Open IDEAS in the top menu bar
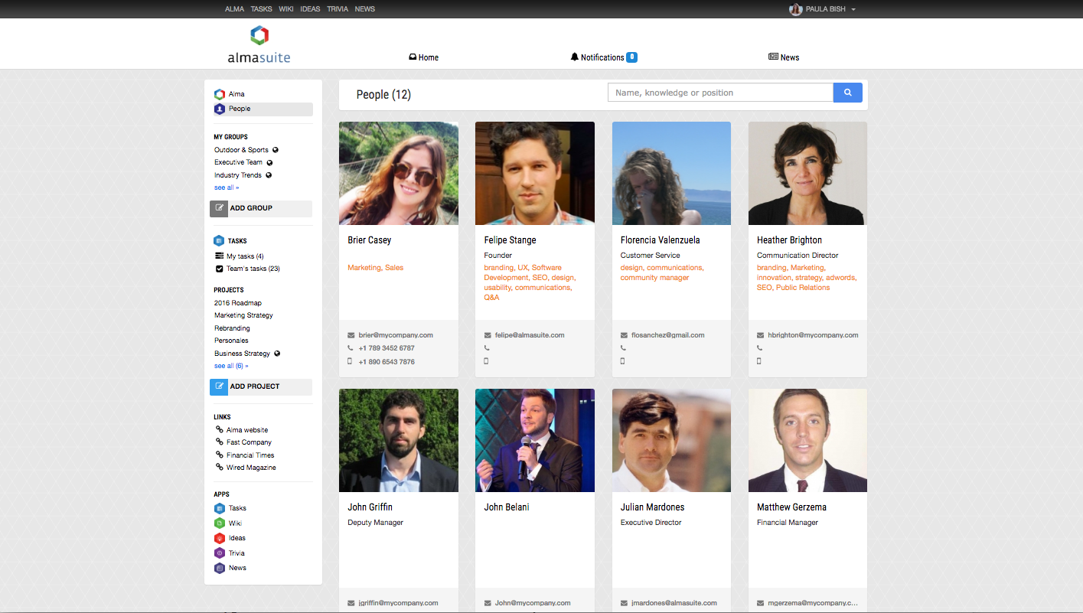The image size is (1083, 613). (x=311, y=9)
